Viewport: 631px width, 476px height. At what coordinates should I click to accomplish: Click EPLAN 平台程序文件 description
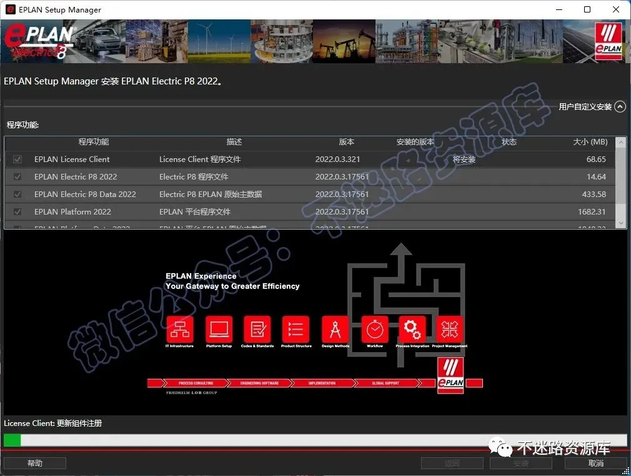195,211
